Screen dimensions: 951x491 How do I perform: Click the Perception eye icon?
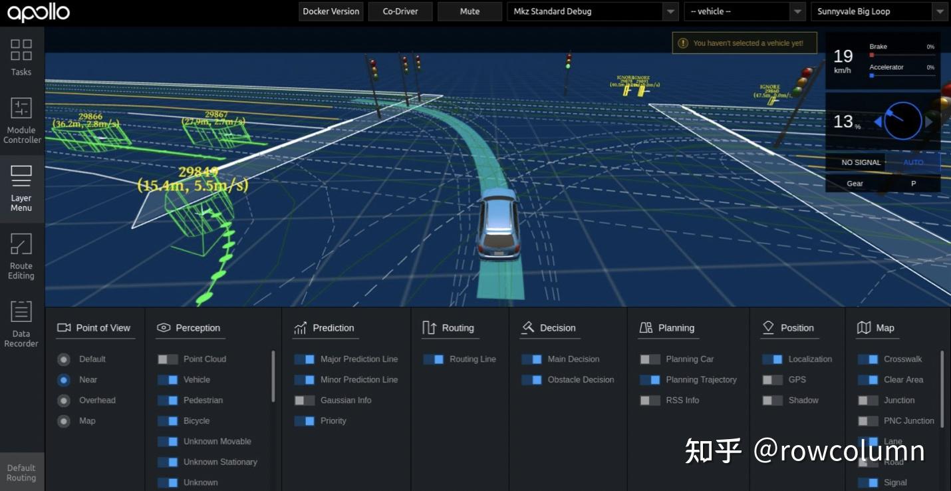click(164, 327)
